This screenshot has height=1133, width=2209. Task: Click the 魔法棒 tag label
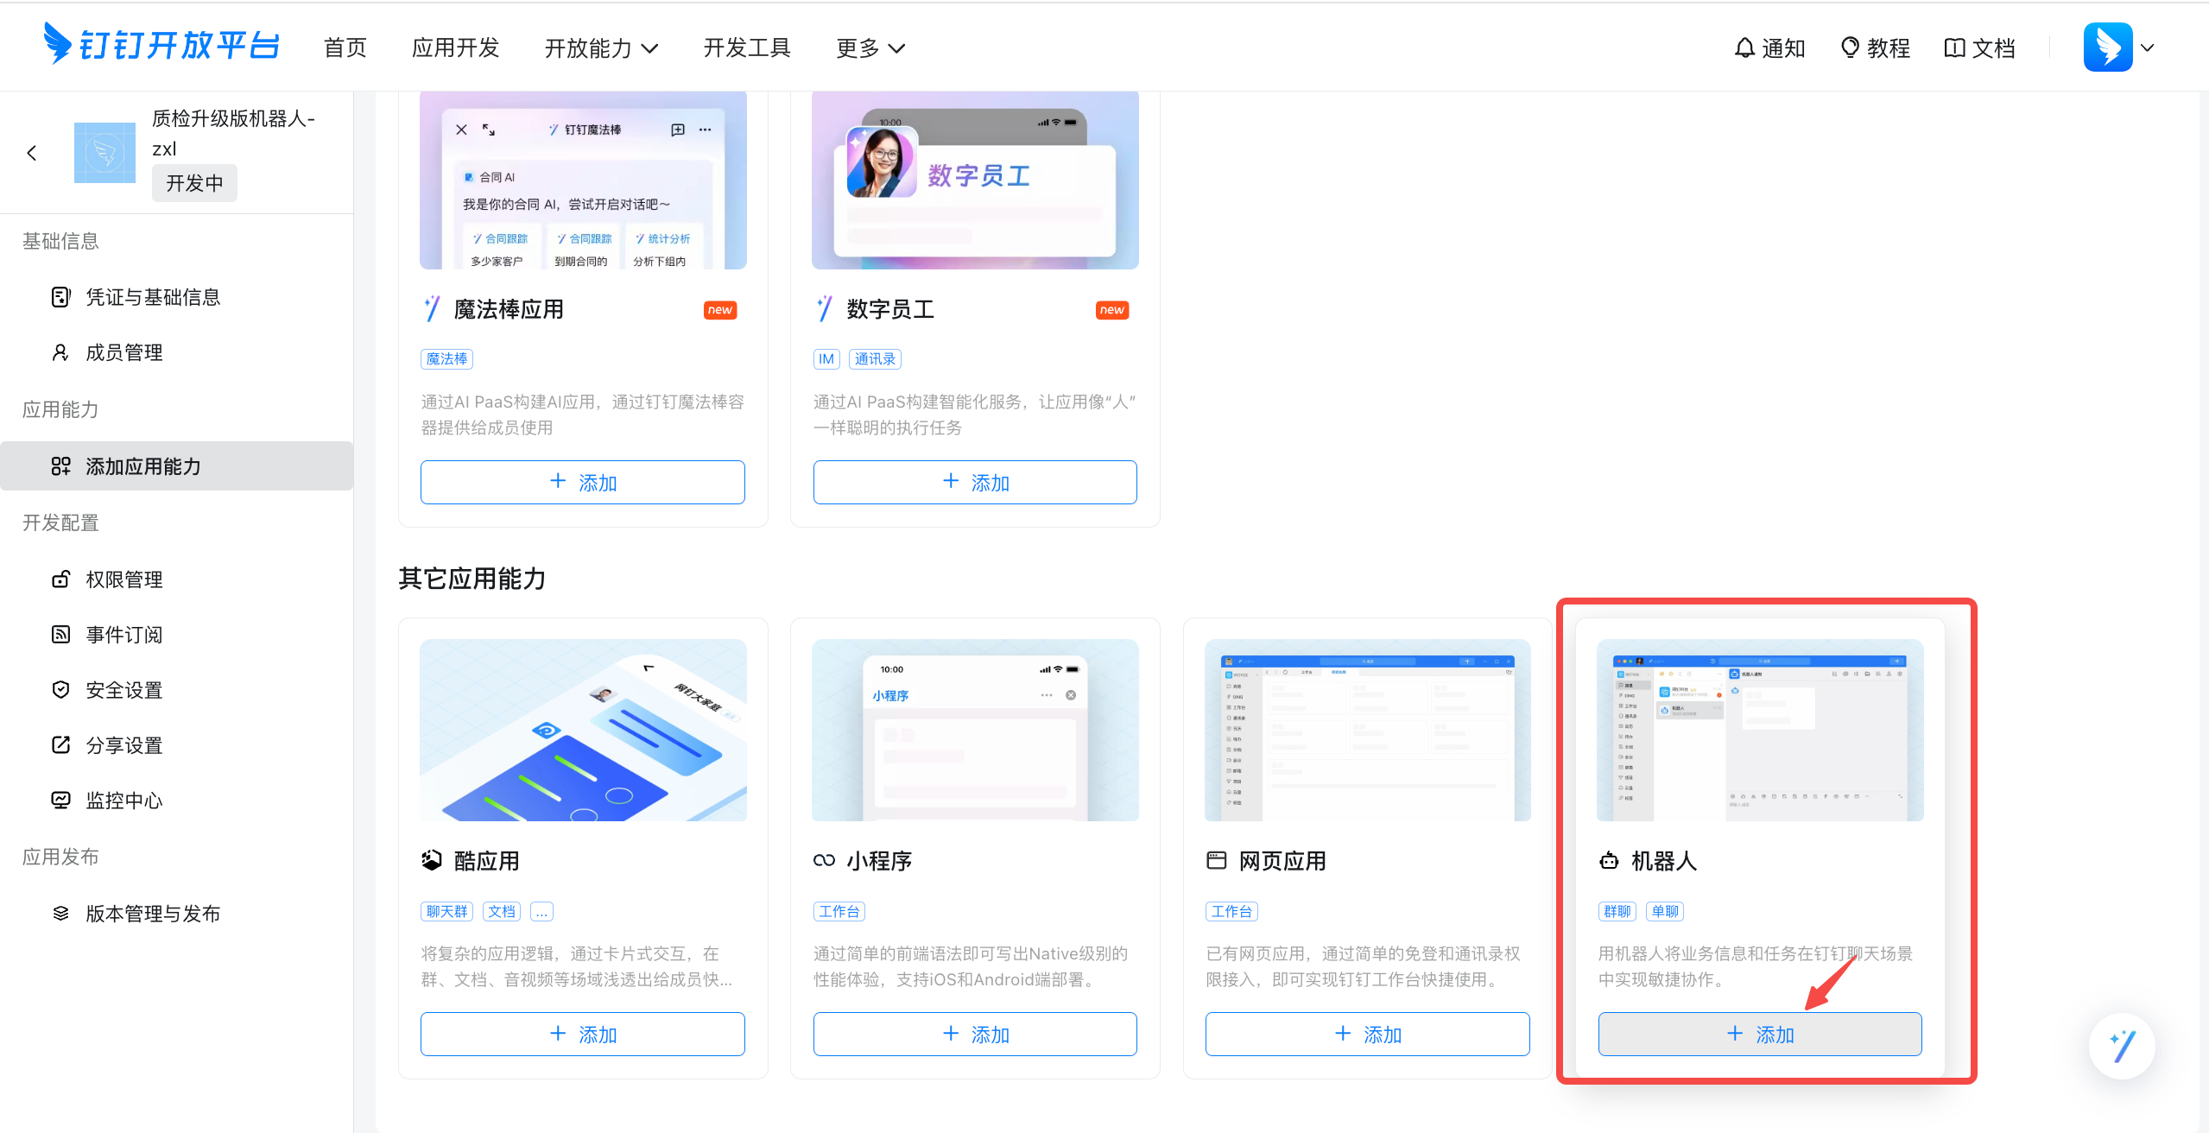(x=447, y=359)
